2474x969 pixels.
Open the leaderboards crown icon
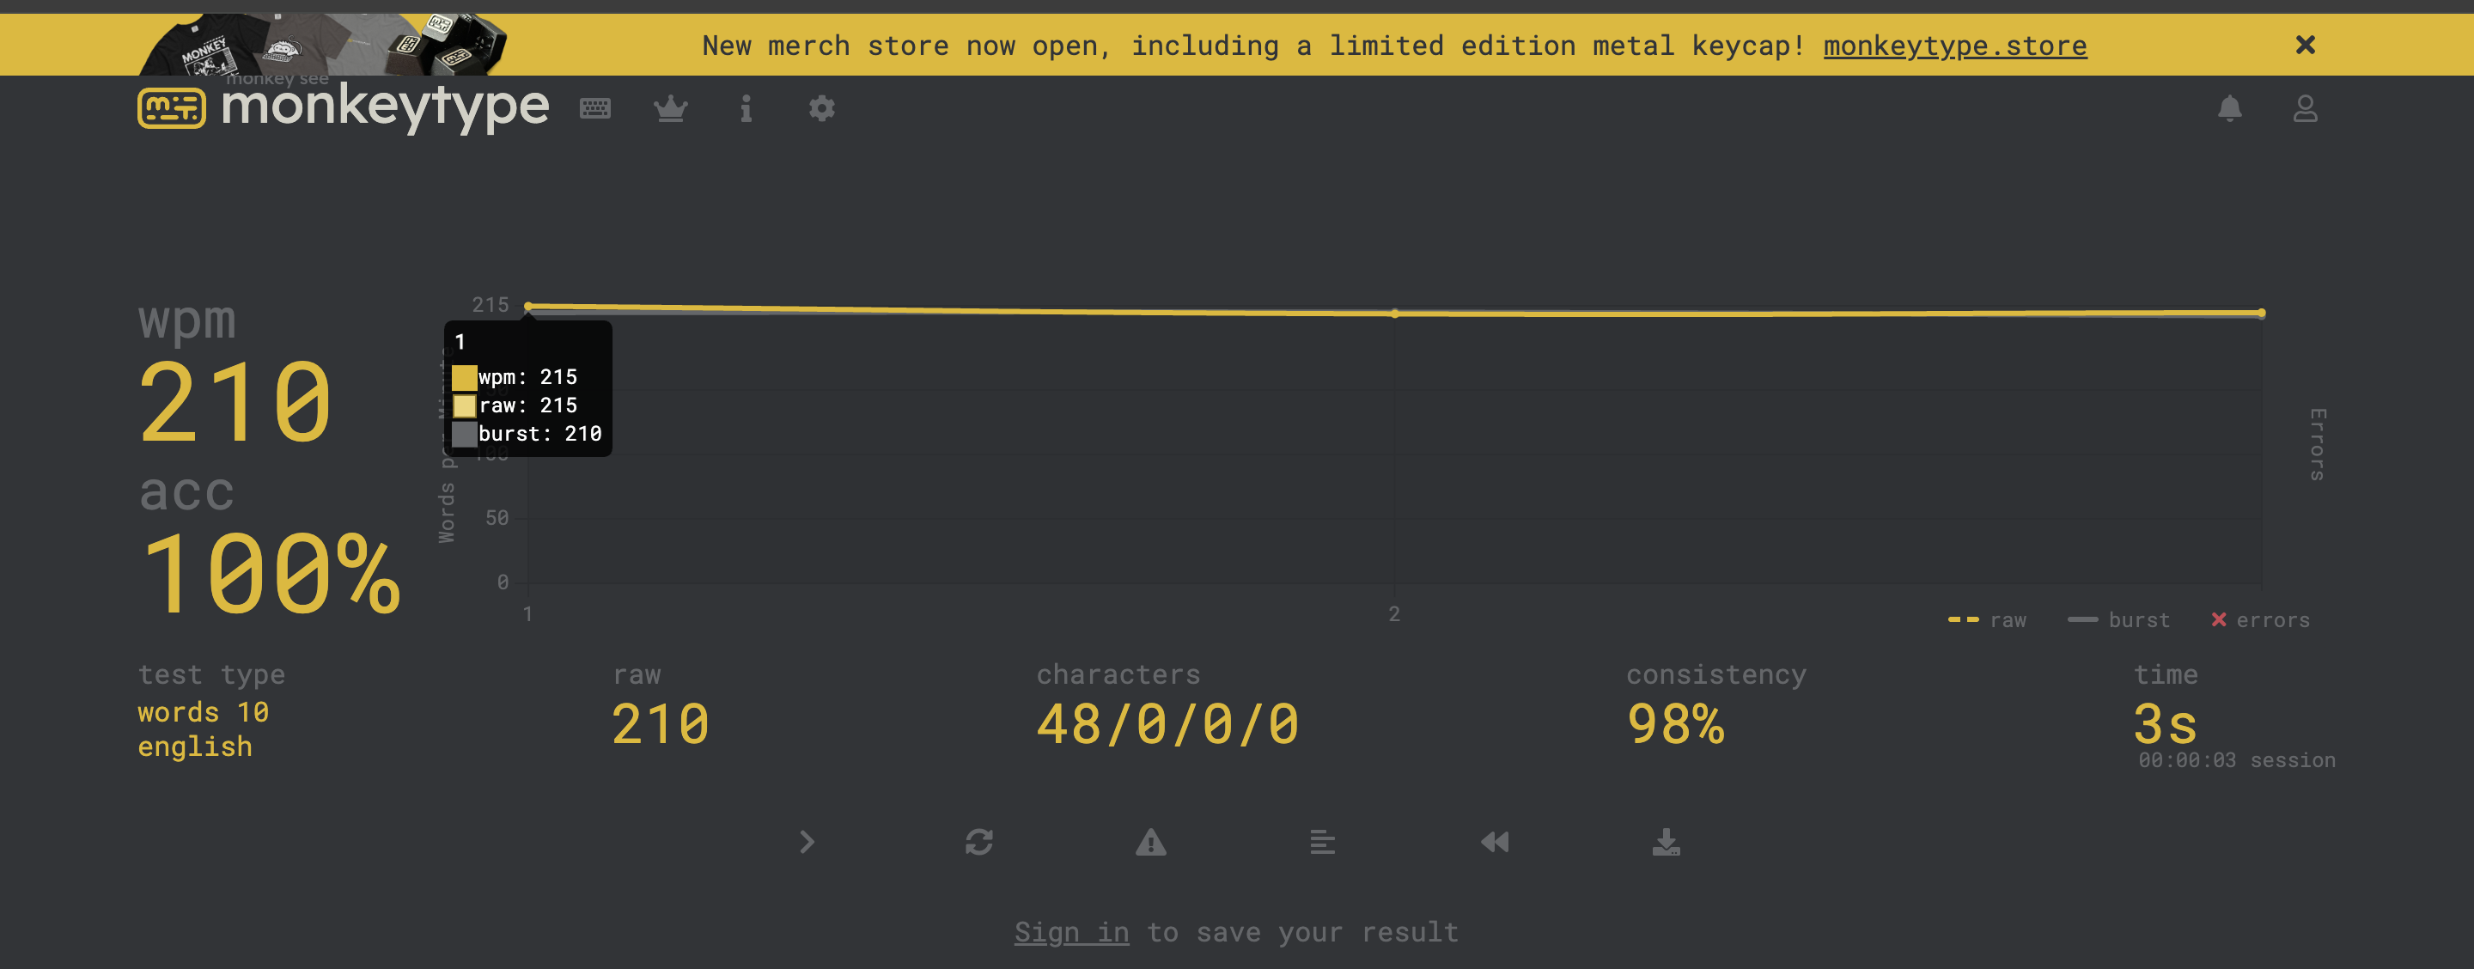[x=670, y=108]
